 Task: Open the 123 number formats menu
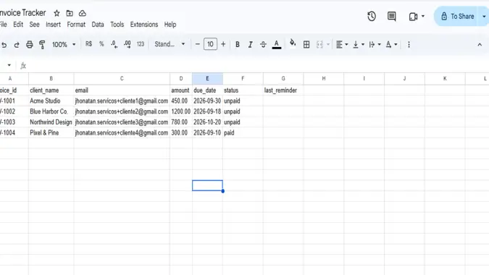[x=141, y=44]
